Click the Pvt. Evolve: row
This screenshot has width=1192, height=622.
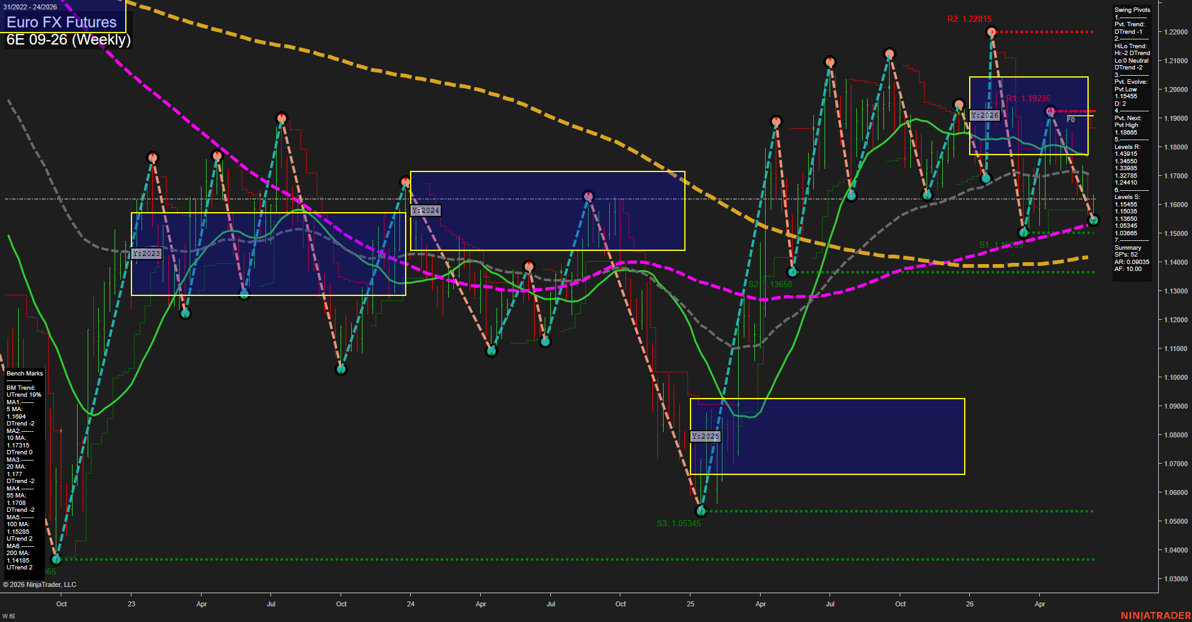[1131, 82]
